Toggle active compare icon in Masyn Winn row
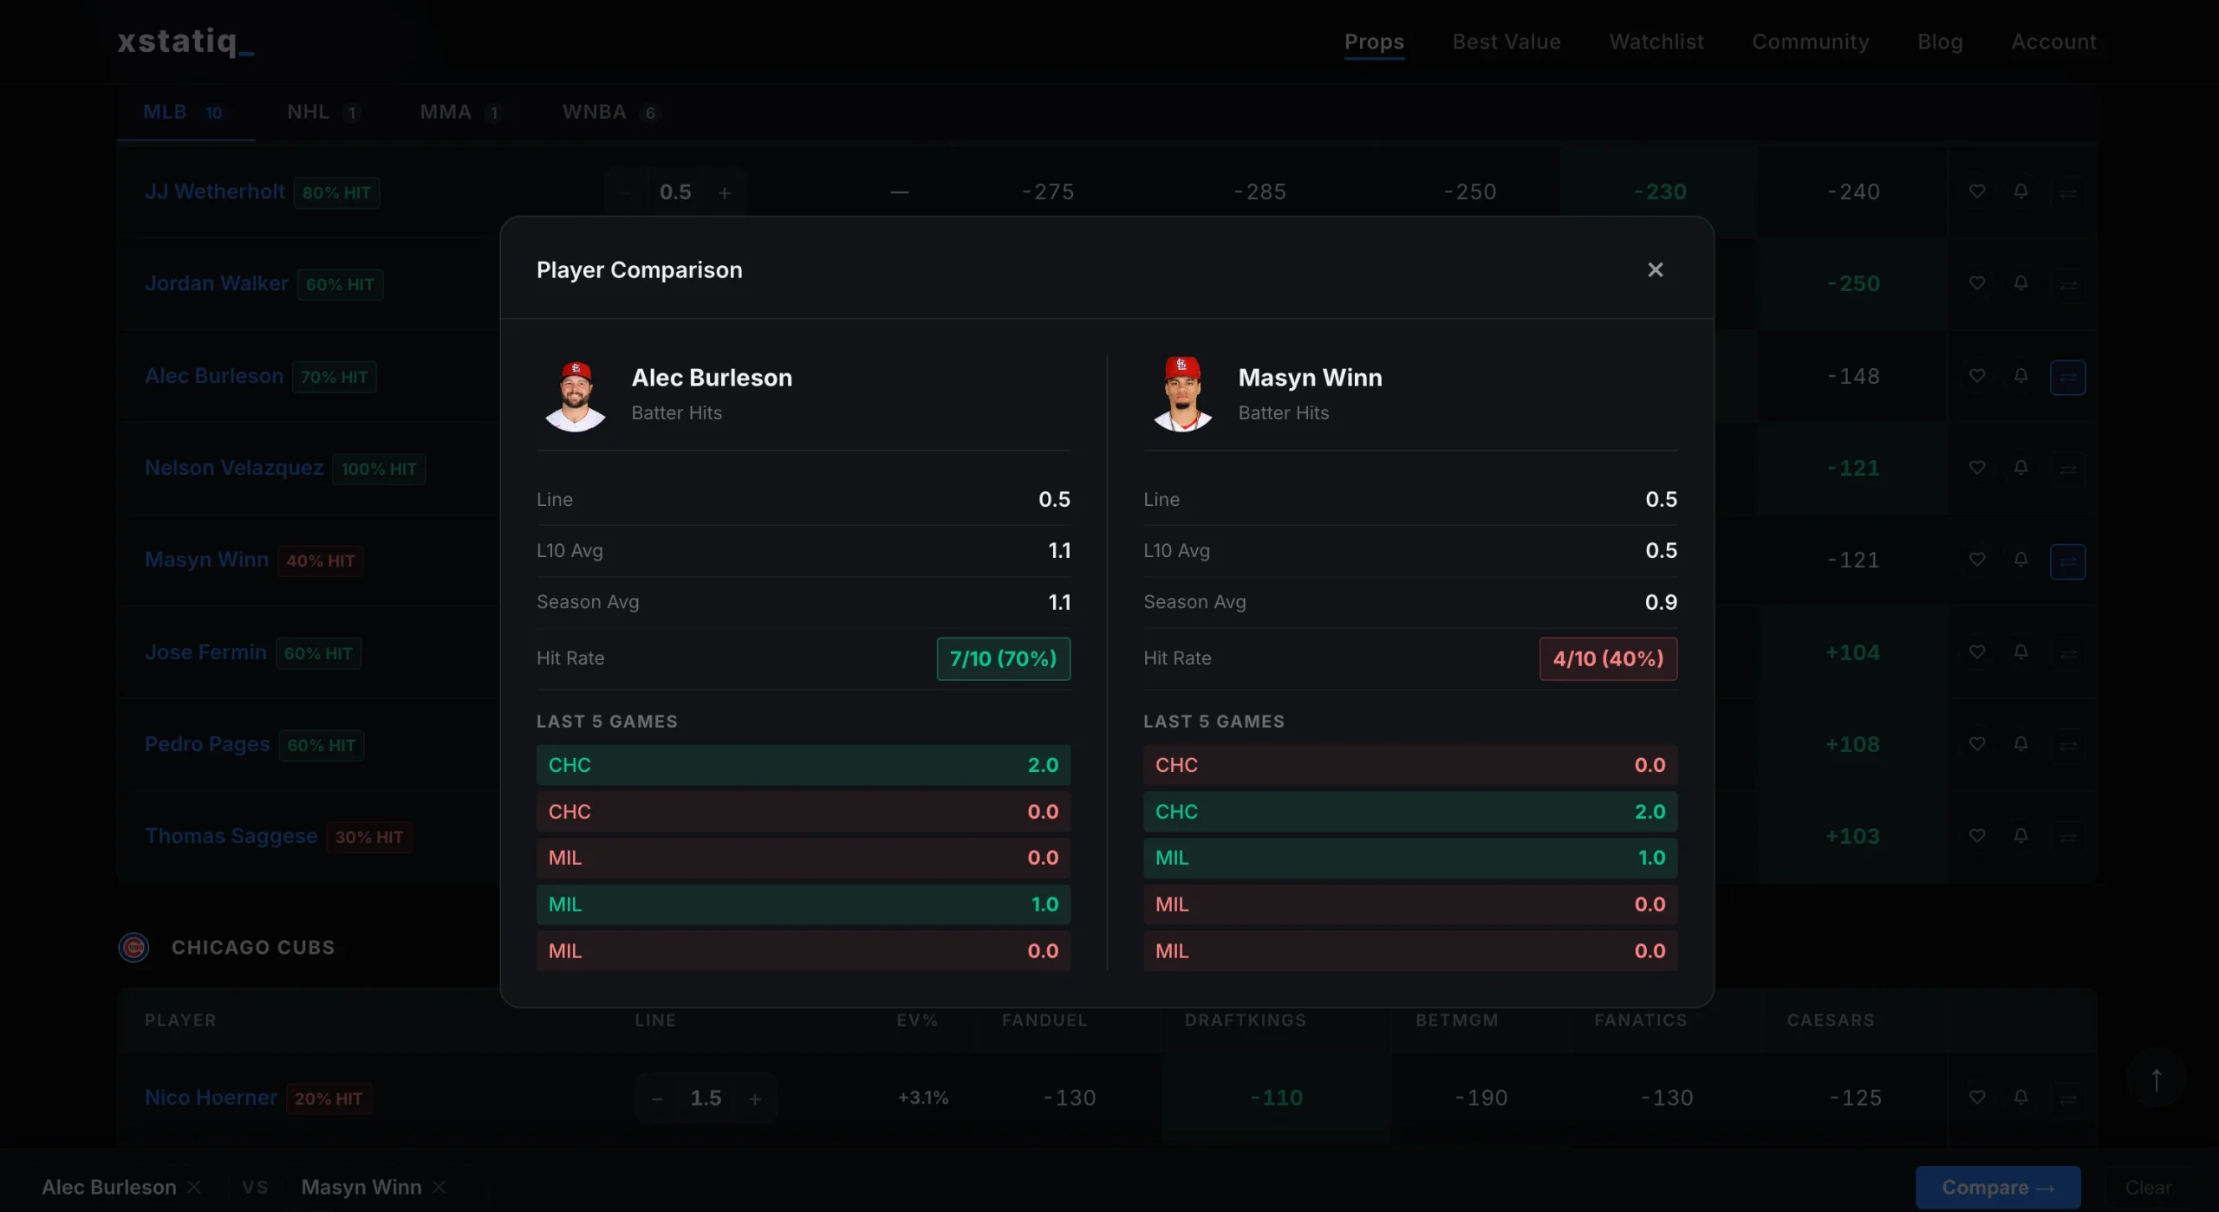The height and width of the screenshot is (1212, 2219). (2067, 561)
